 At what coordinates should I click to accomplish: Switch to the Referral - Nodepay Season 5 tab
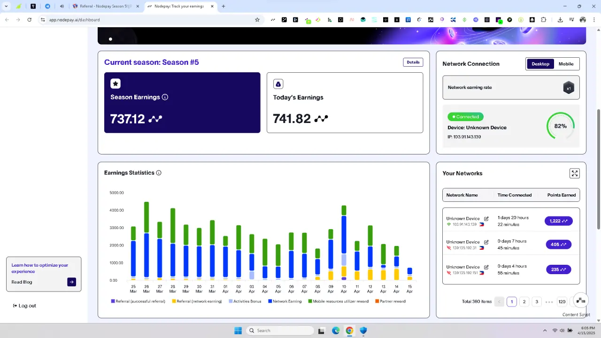[106, 6]
